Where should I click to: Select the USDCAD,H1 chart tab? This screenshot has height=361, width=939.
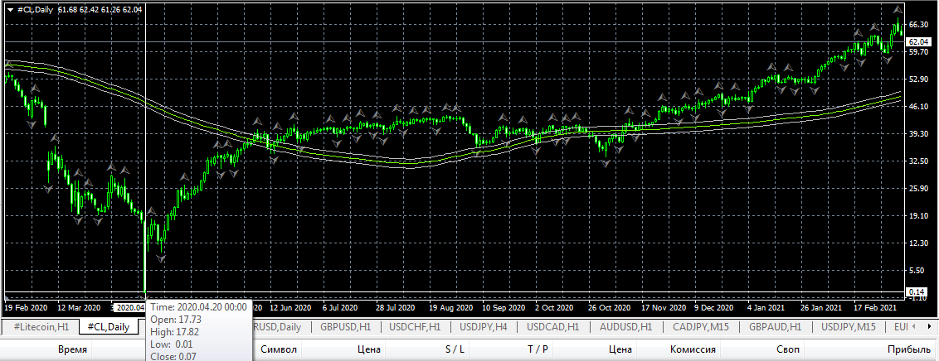[553, 327]
